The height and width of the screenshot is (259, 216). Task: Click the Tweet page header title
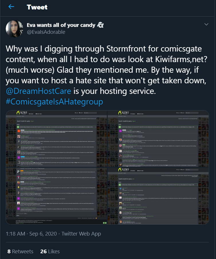pyautogui.click(x=37, y=7)
